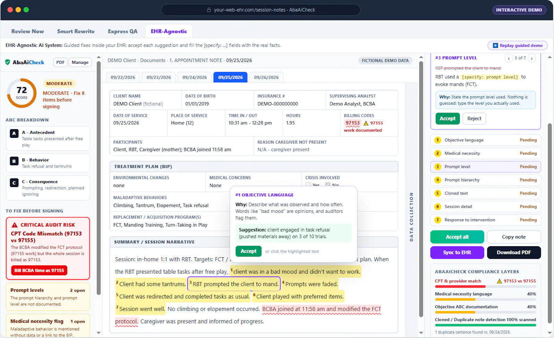This screenshot has width=554, height=338.
Task: Click the Medical necessity language progress bar
Action: (x=485, y=300)
